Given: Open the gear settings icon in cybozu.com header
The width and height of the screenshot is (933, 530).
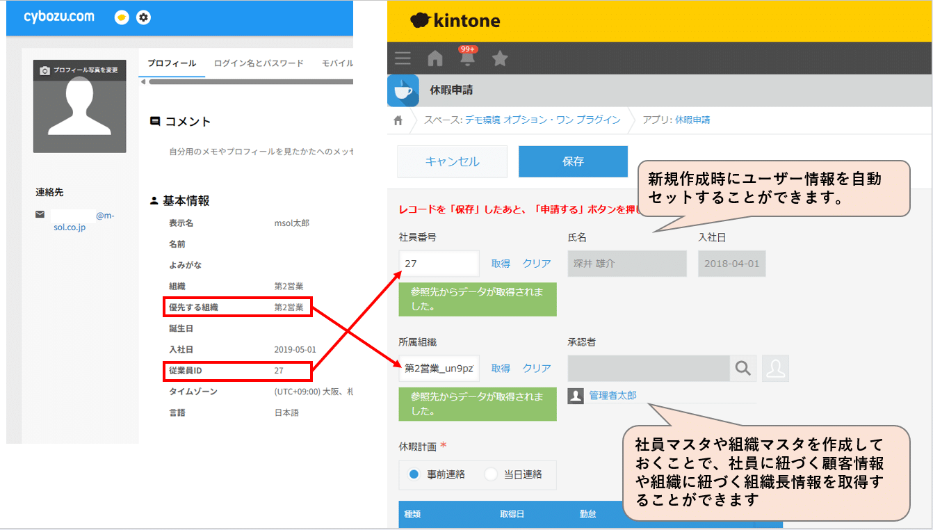Looking at the screenshot, I should 143,17.
